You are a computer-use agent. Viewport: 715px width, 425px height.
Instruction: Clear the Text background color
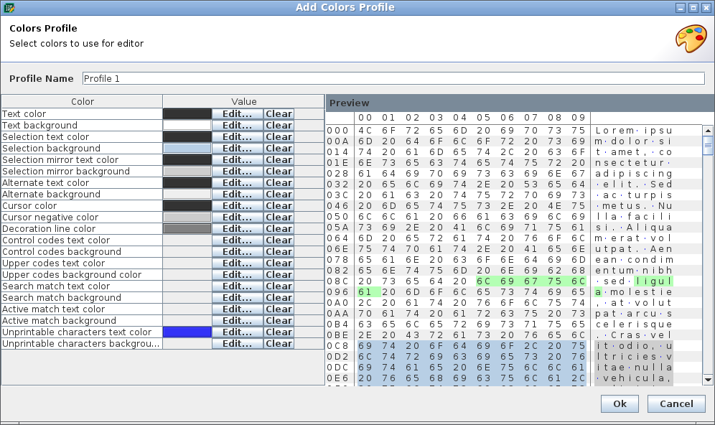pos(279,125)
